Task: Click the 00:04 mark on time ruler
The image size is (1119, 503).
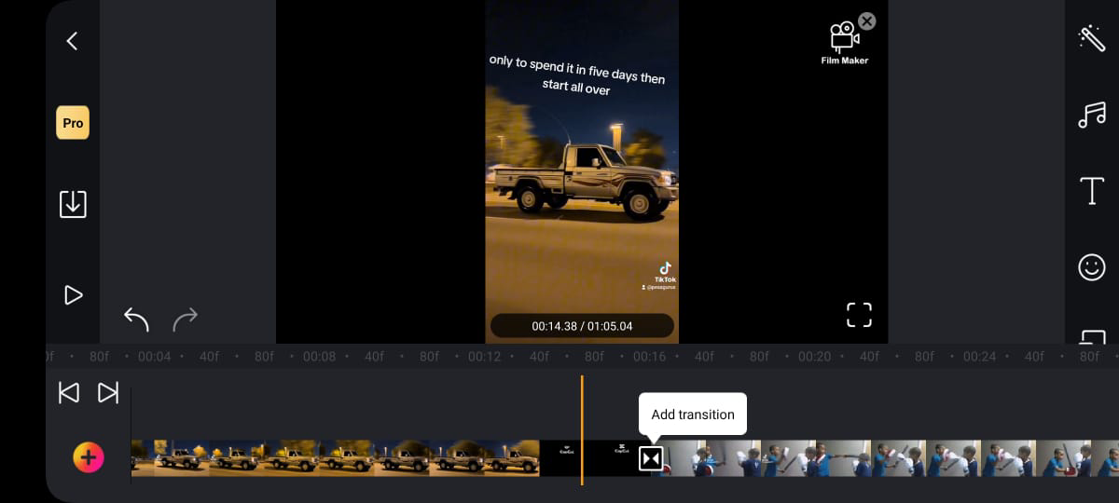Action: point(154,356)
